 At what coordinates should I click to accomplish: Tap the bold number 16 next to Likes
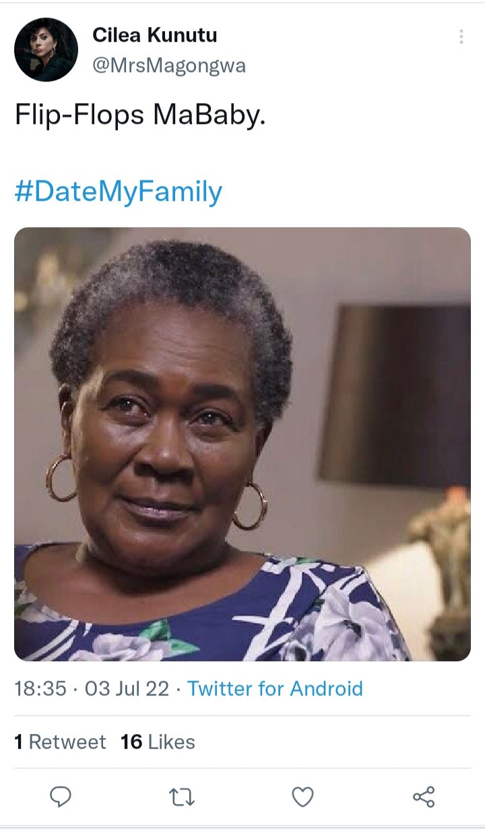[x=131, y=742]
